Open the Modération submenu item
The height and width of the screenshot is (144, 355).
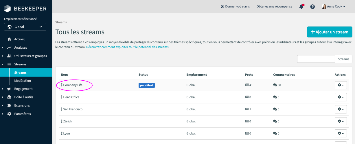[23, 81]
